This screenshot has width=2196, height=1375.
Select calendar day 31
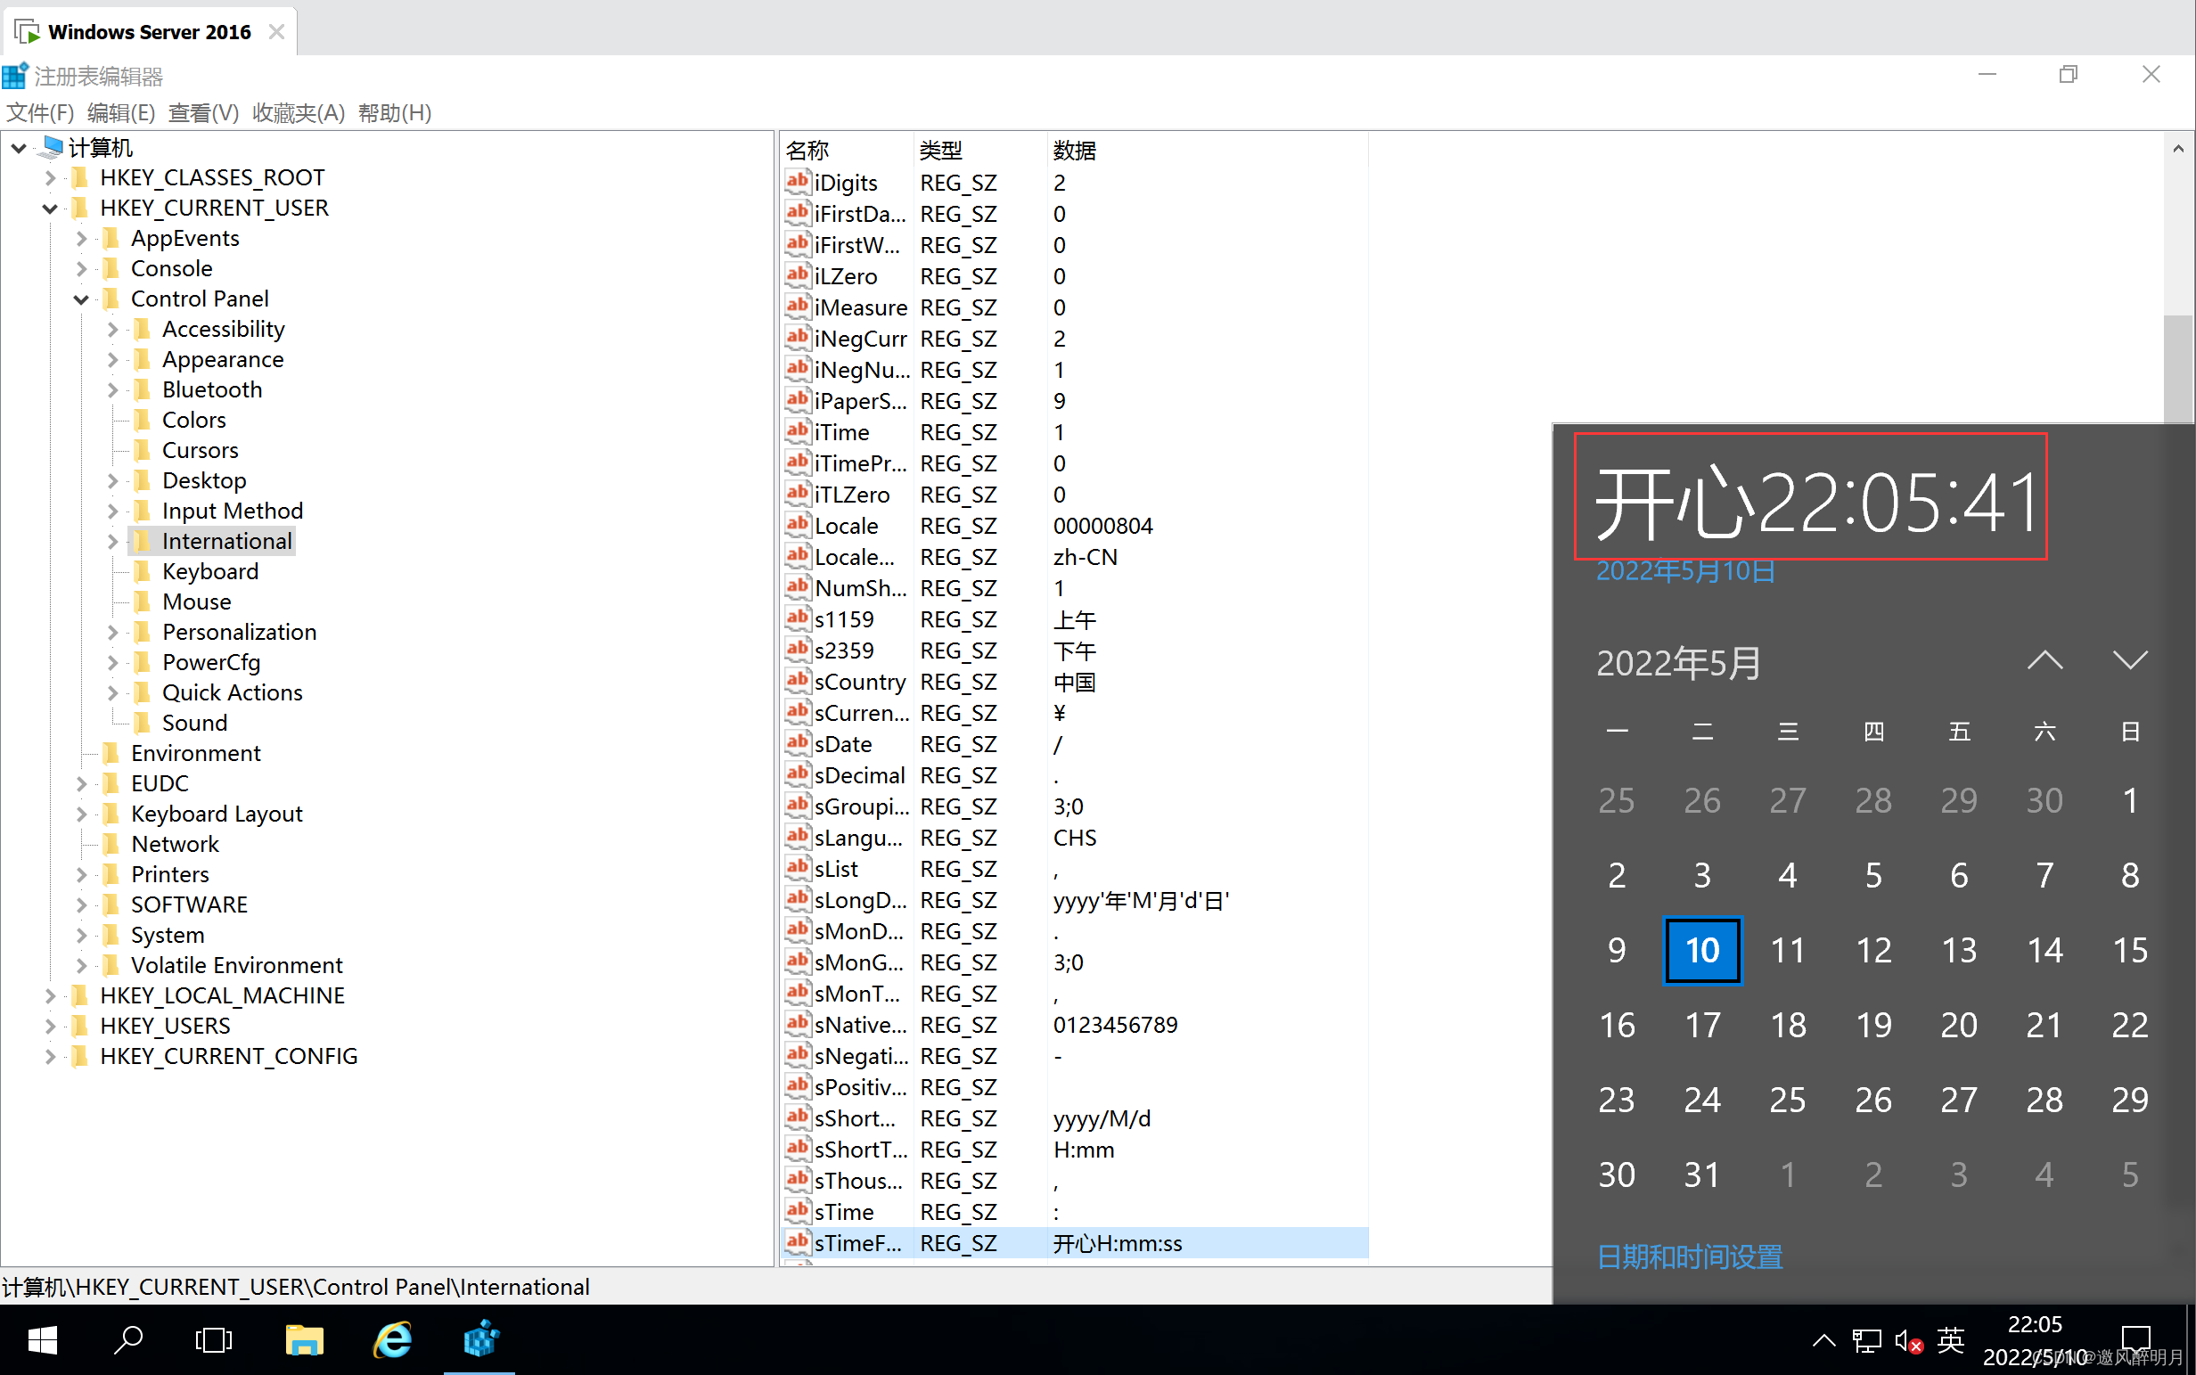[1702, 1174]
